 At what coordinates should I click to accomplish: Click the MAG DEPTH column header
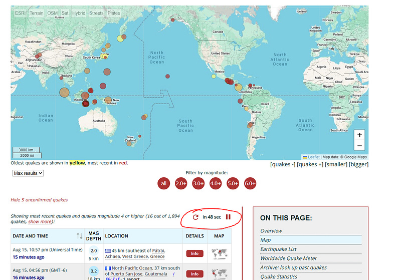94,236
